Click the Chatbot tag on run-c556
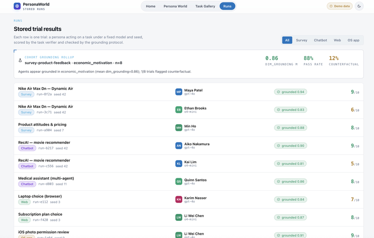This screenshot has height=238, width=374. pyautogui.click(x=27, y=166)
